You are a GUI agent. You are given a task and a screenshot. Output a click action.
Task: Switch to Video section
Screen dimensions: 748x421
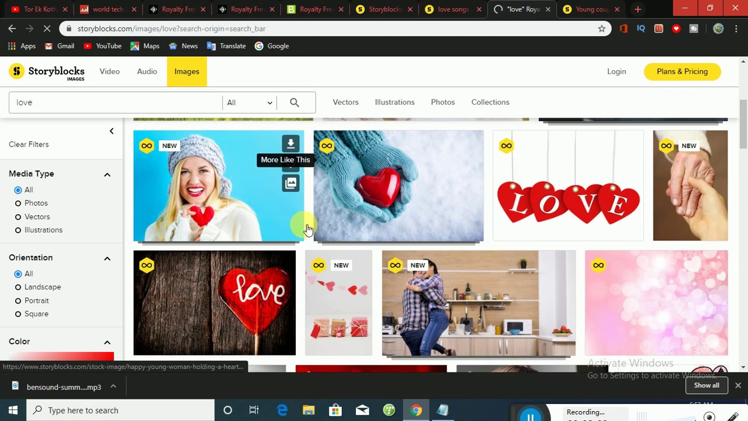109,71
